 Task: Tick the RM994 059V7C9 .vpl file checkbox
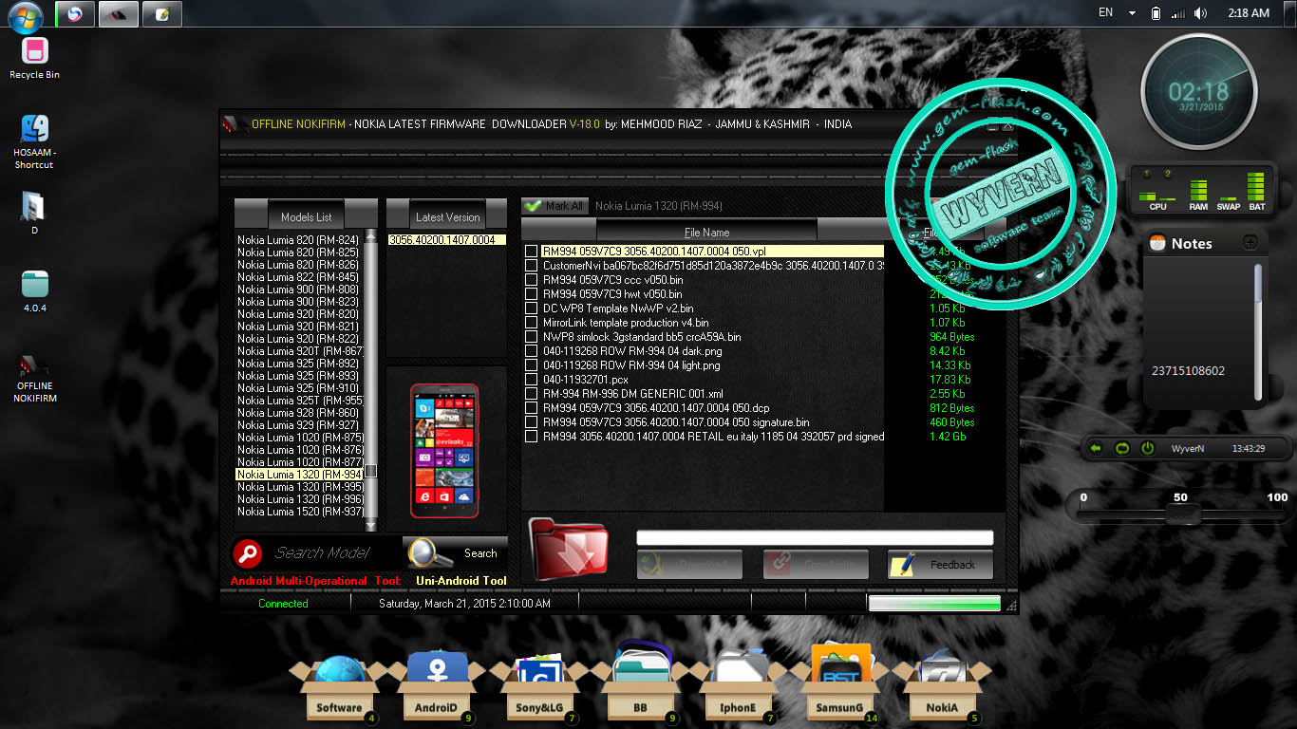(x=531, y=252)
